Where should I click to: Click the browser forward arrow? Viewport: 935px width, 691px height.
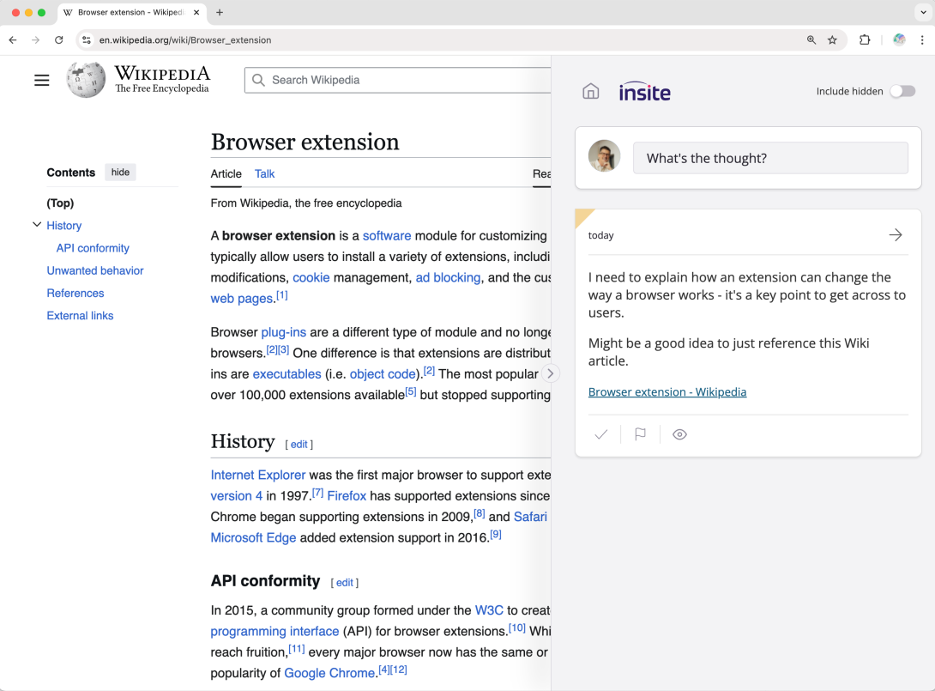(36, 40)
